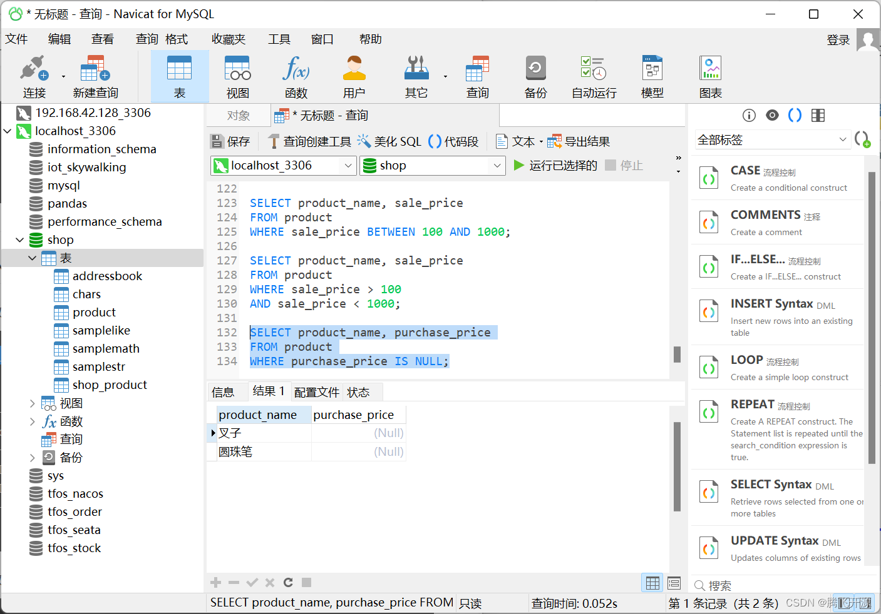
Task: Open the Model (模型) toolbar icon
Action: pos(652,76)
